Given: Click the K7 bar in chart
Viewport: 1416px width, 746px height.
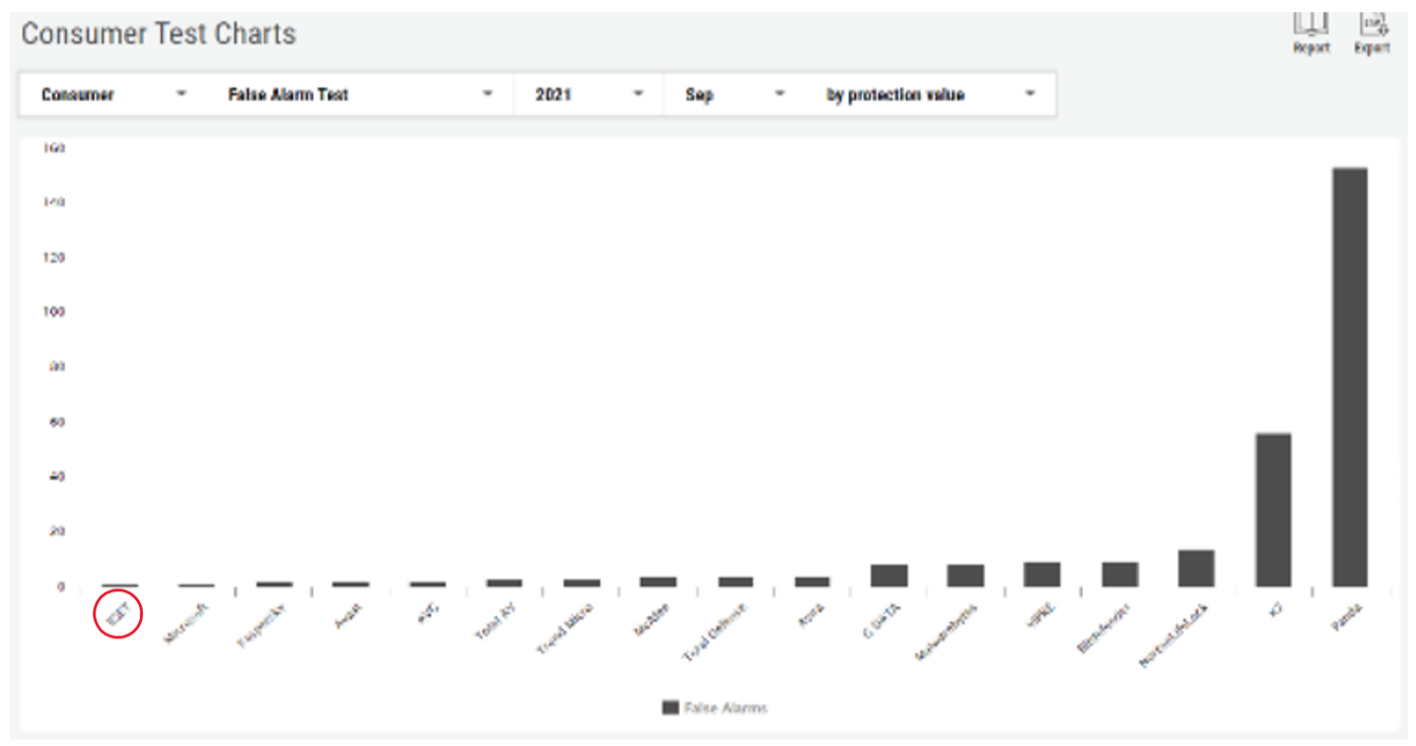Looking at the screenshot, I should [1273, 510].
